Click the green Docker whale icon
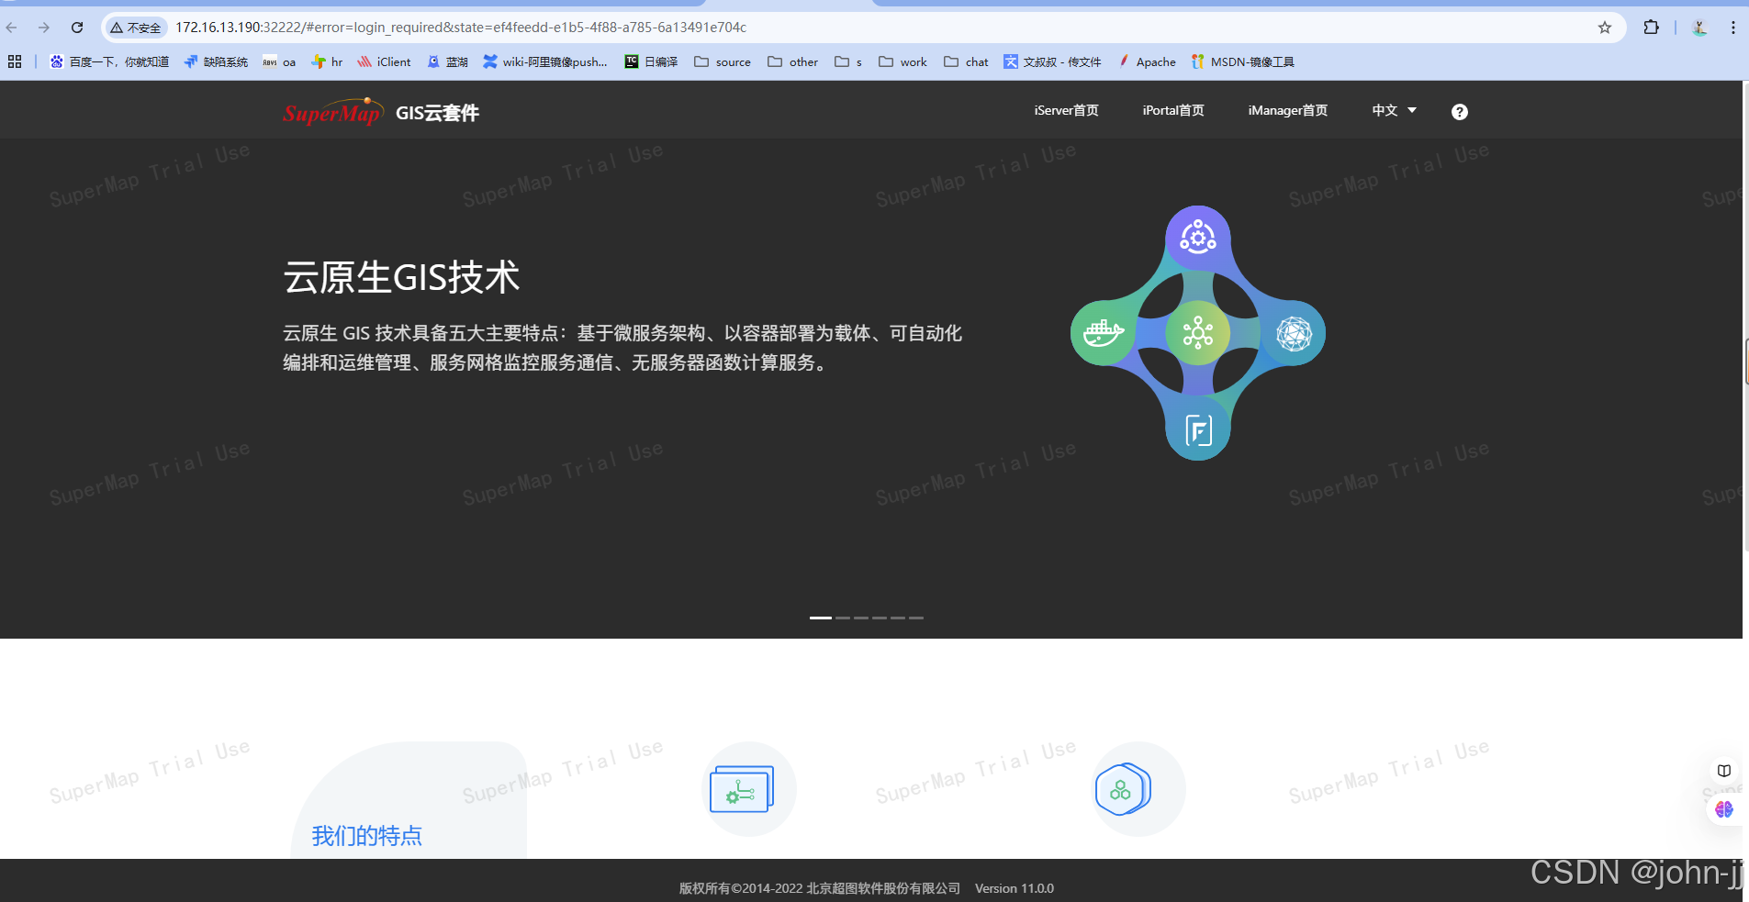The image size is (1749, 902). pyautogui.click(x=1103, y=332)
